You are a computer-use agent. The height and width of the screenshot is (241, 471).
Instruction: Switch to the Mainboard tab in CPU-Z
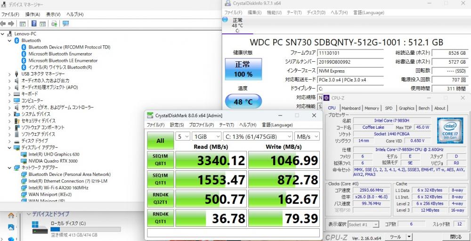(351, 108)
